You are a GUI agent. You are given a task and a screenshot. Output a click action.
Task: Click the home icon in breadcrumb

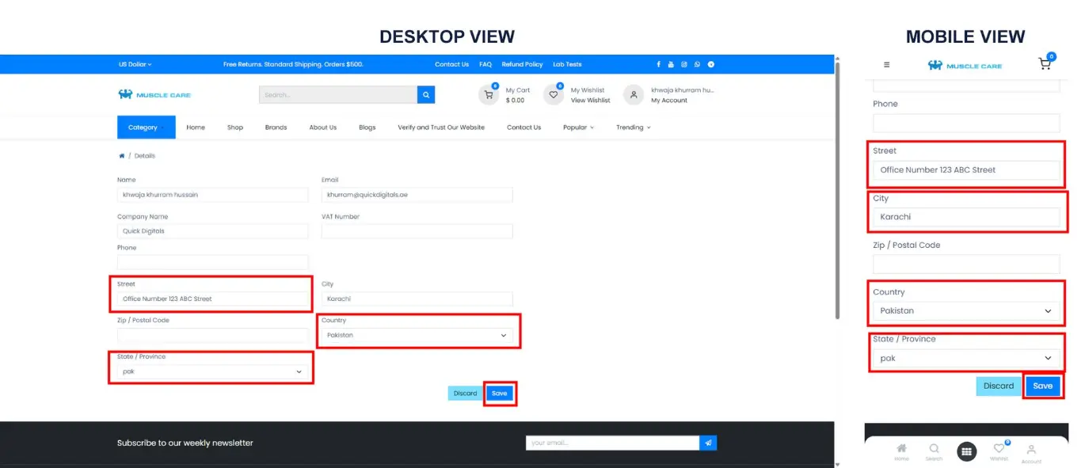[x=121, y=156]
